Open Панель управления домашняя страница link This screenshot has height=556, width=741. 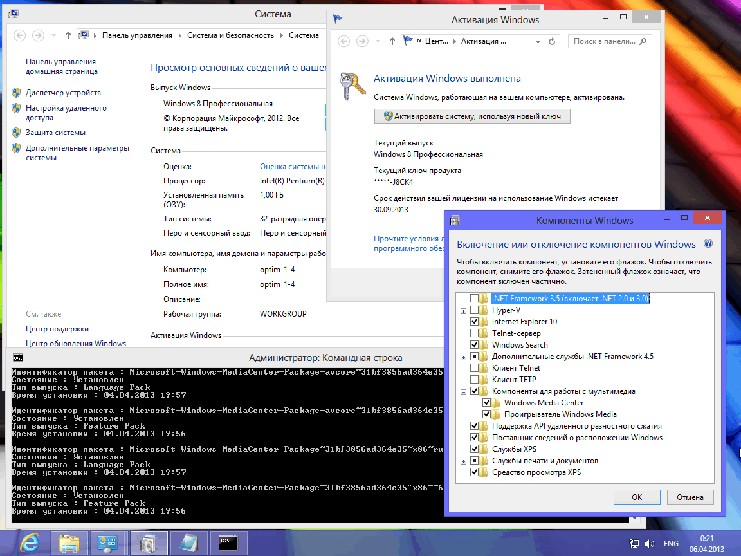(x=65, y=67)
